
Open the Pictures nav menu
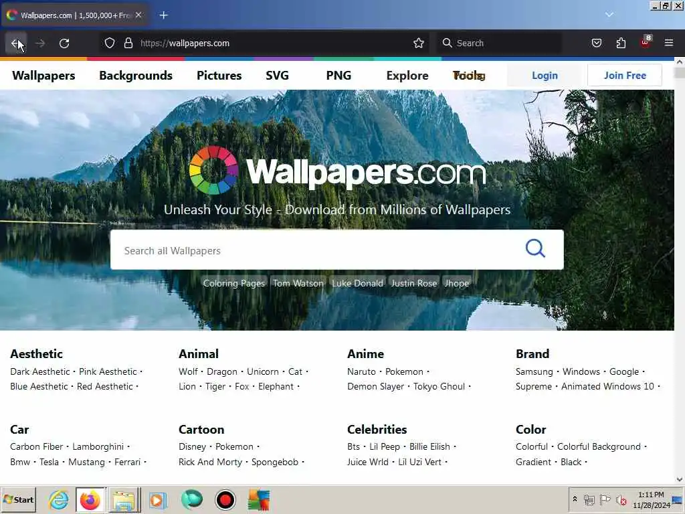[219, 76]
